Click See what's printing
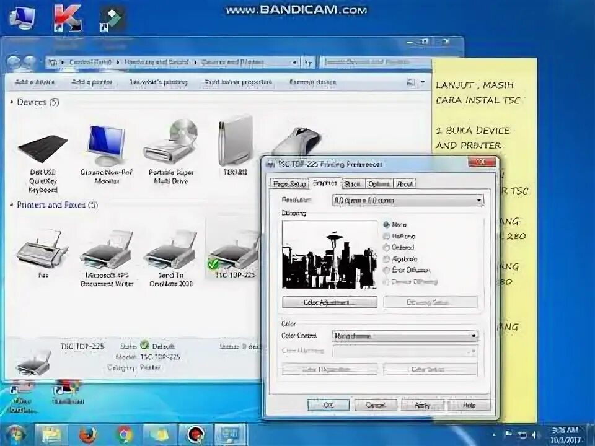595x446 pixels. coord(159,82)
